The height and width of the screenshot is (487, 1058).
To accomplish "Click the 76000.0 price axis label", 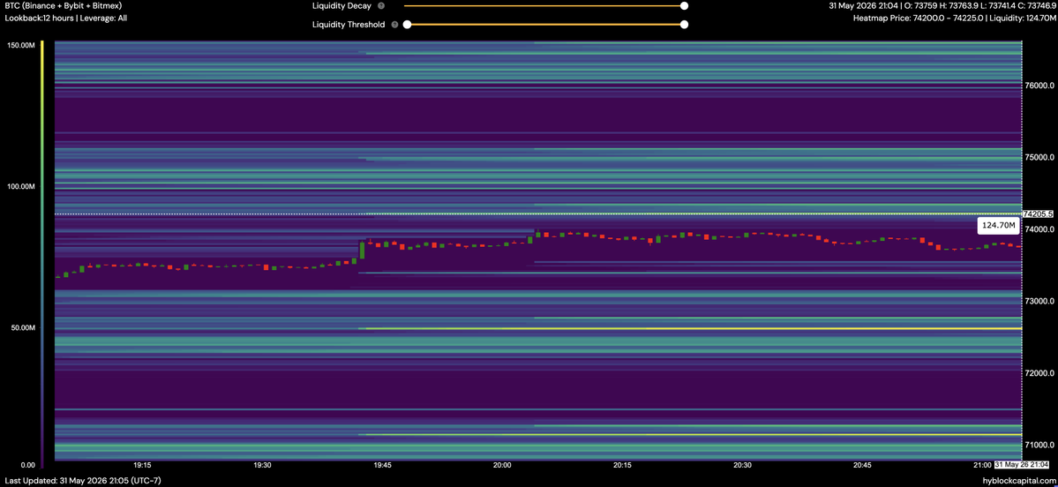I will [1039, 86].
